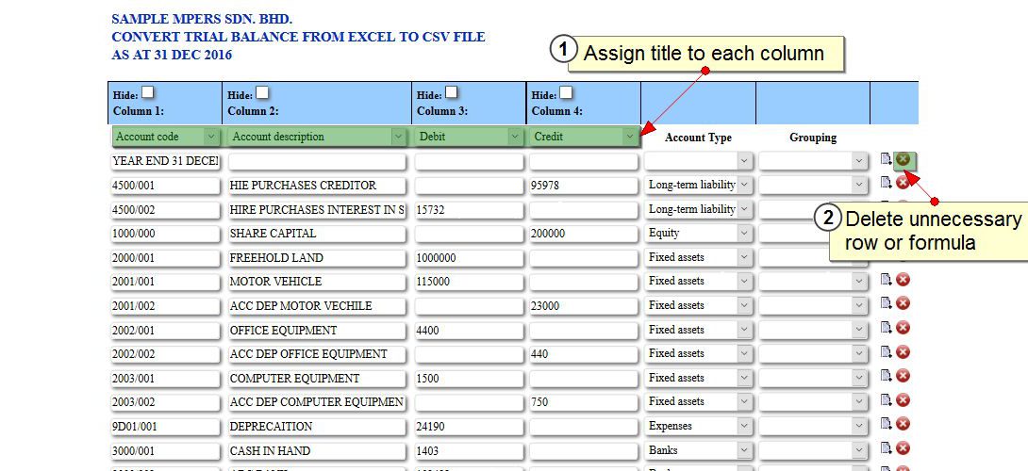
Task: Click the debit field showing 1000000
Action: click(469, 257)
